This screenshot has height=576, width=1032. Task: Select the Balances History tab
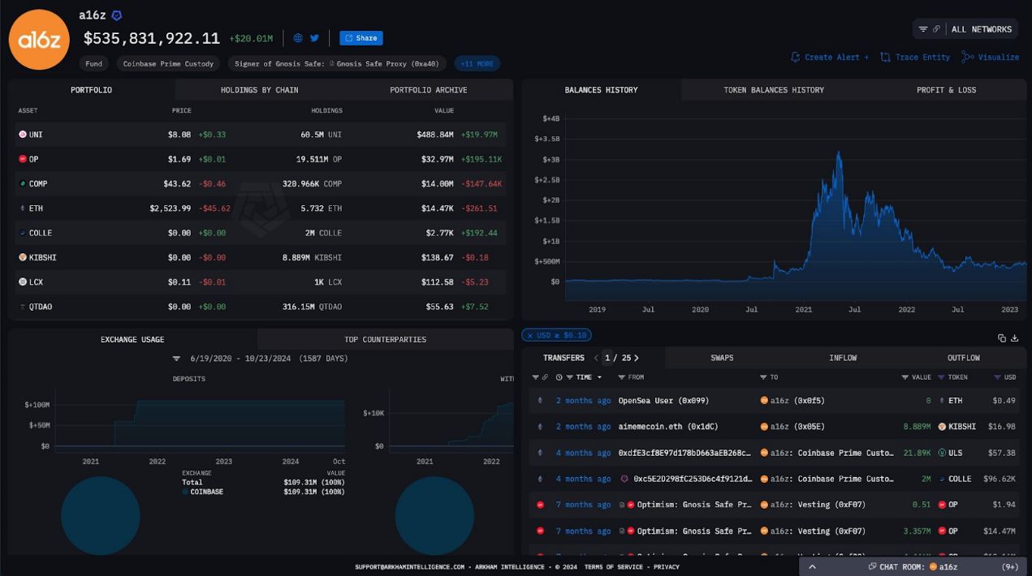pos(601,90)
